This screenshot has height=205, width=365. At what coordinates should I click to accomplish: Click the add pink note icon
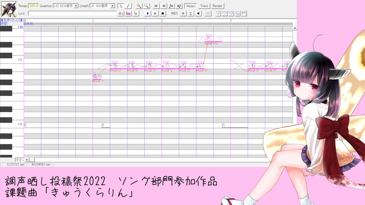(128, 14)
